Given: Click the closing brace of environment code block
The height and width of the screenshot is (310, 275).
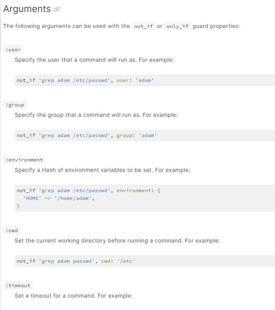Looking at the screenshot, I should click(x=18, y=206).
